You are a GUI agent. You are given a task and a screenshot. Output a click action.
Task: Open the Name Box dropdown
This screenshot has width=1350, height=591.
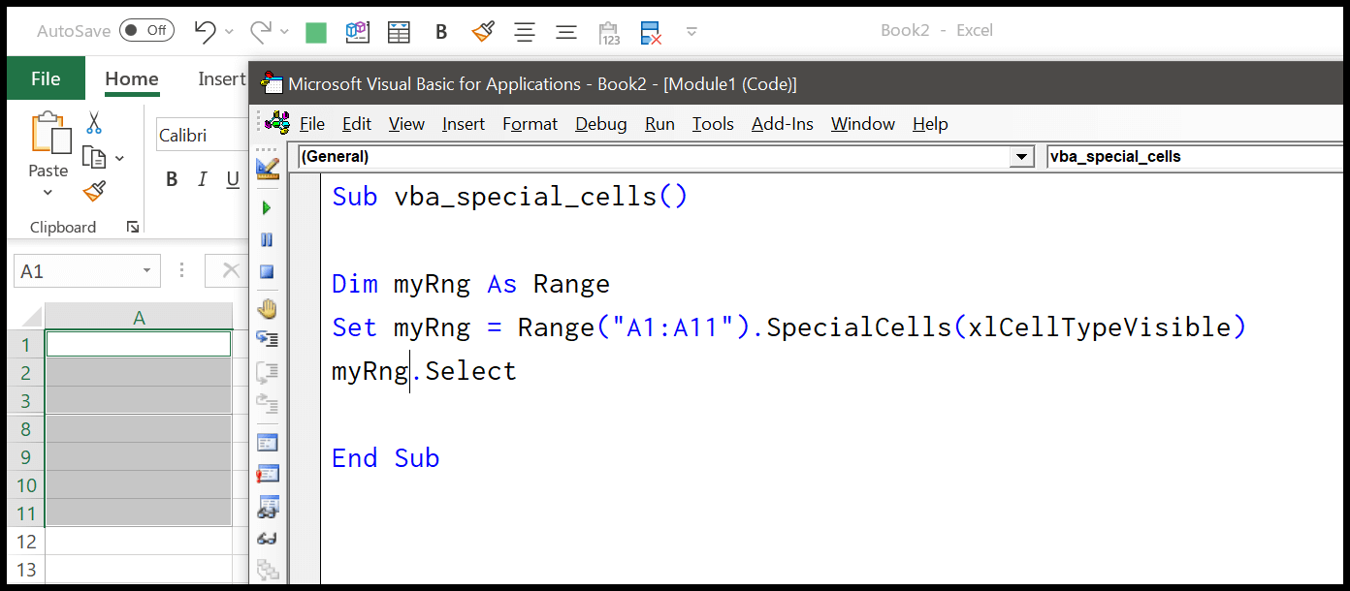148,271
